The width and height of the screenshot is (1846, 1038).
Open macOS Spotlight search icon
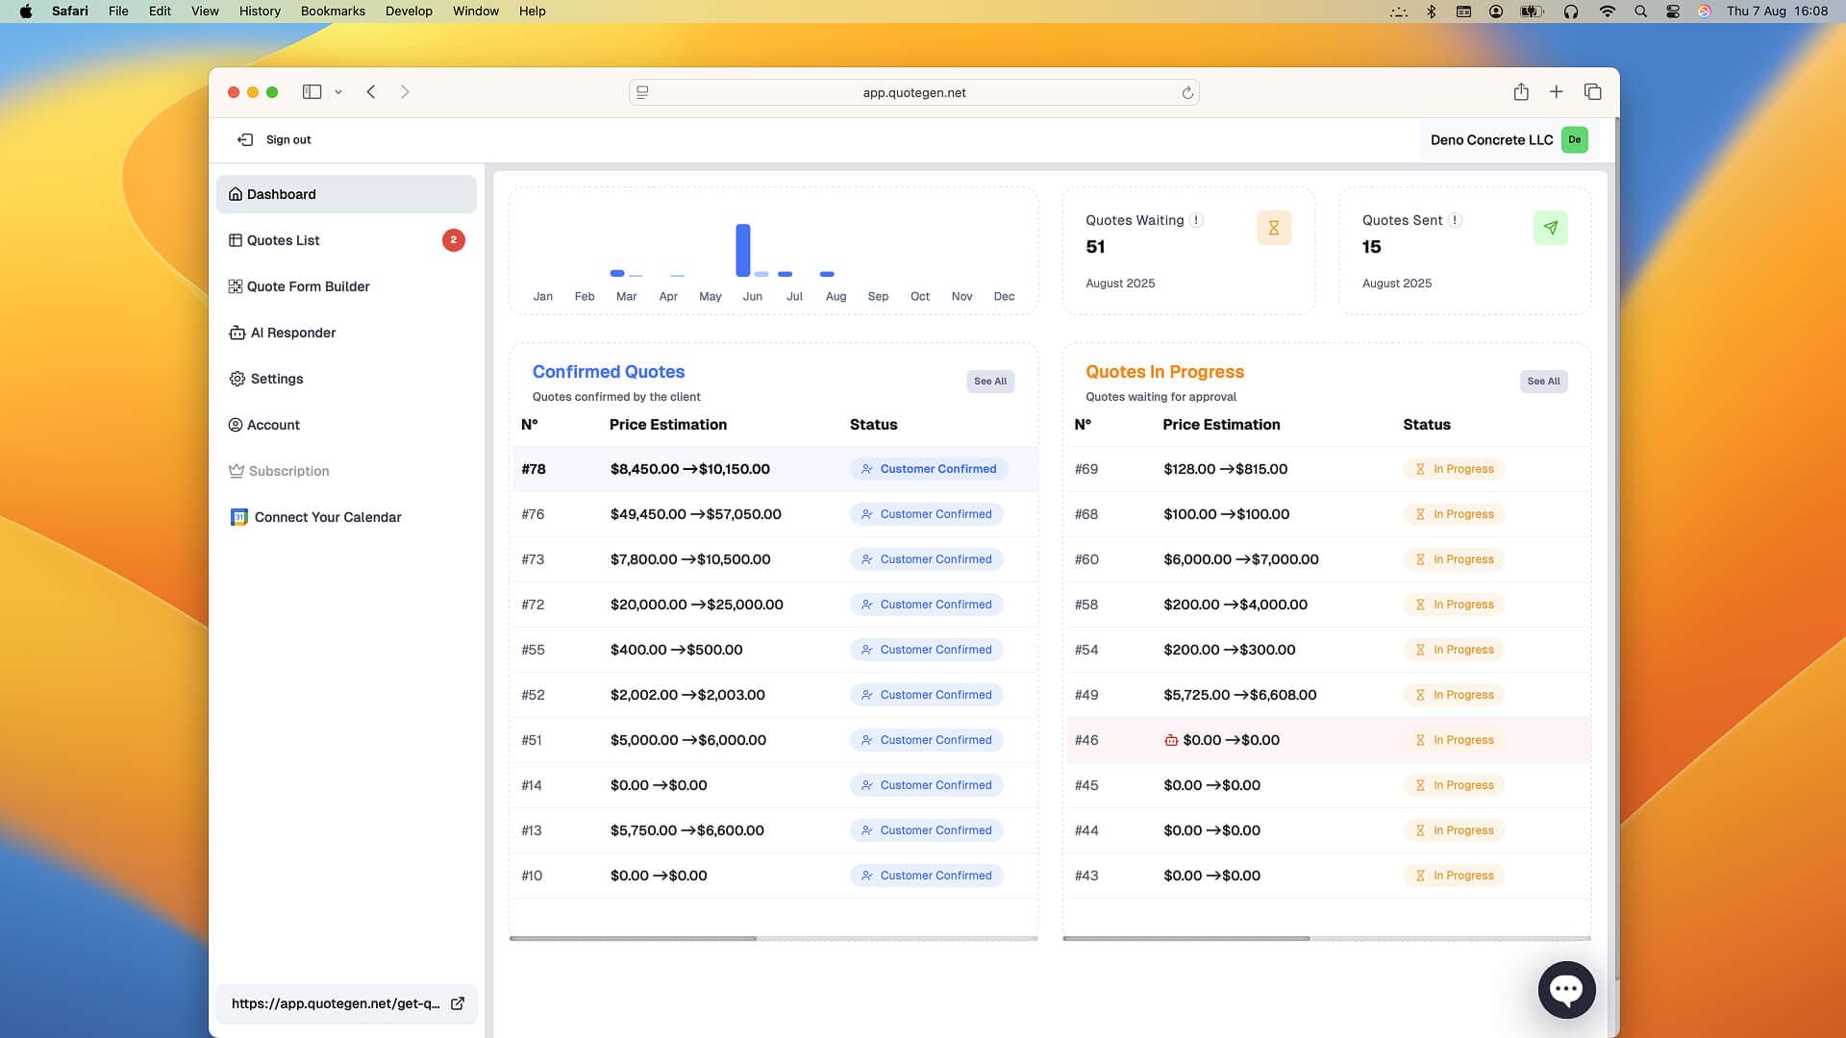(1640, 12)
